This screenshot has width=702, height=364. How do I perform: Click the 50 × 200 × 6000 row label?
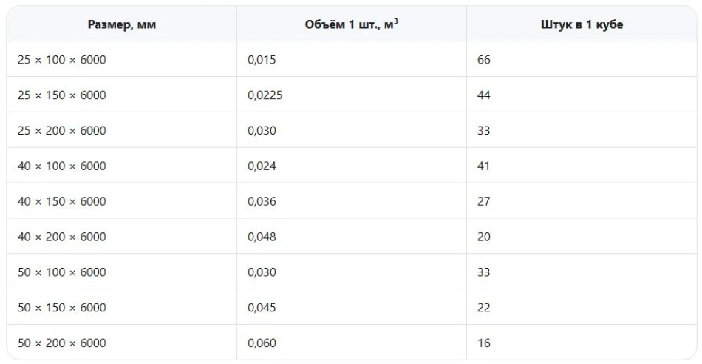tap(62, 343)
